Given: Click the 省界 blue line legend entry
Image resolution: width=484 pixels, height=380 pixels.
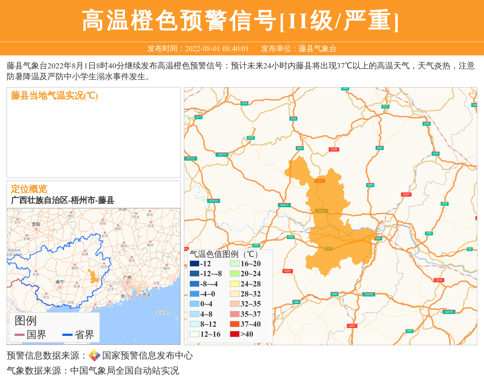Looking at the screenshot, I should tap(78, 335).
